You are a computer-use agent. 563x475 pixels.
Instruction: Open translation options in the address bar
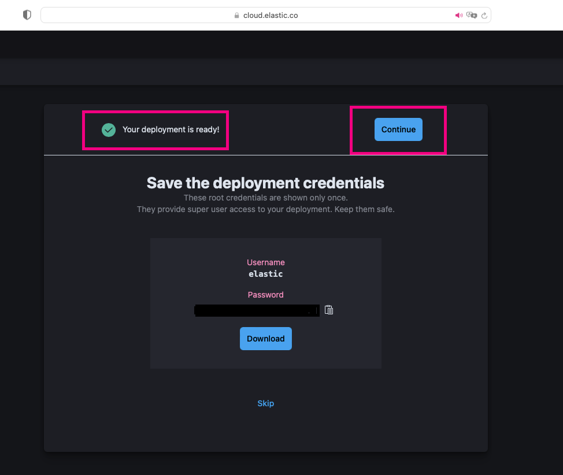point(472,15)
